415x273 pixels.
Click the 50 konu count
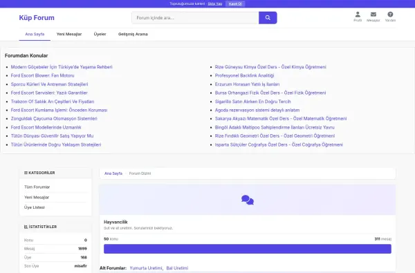pyautogui.click(x=111, y=239)
